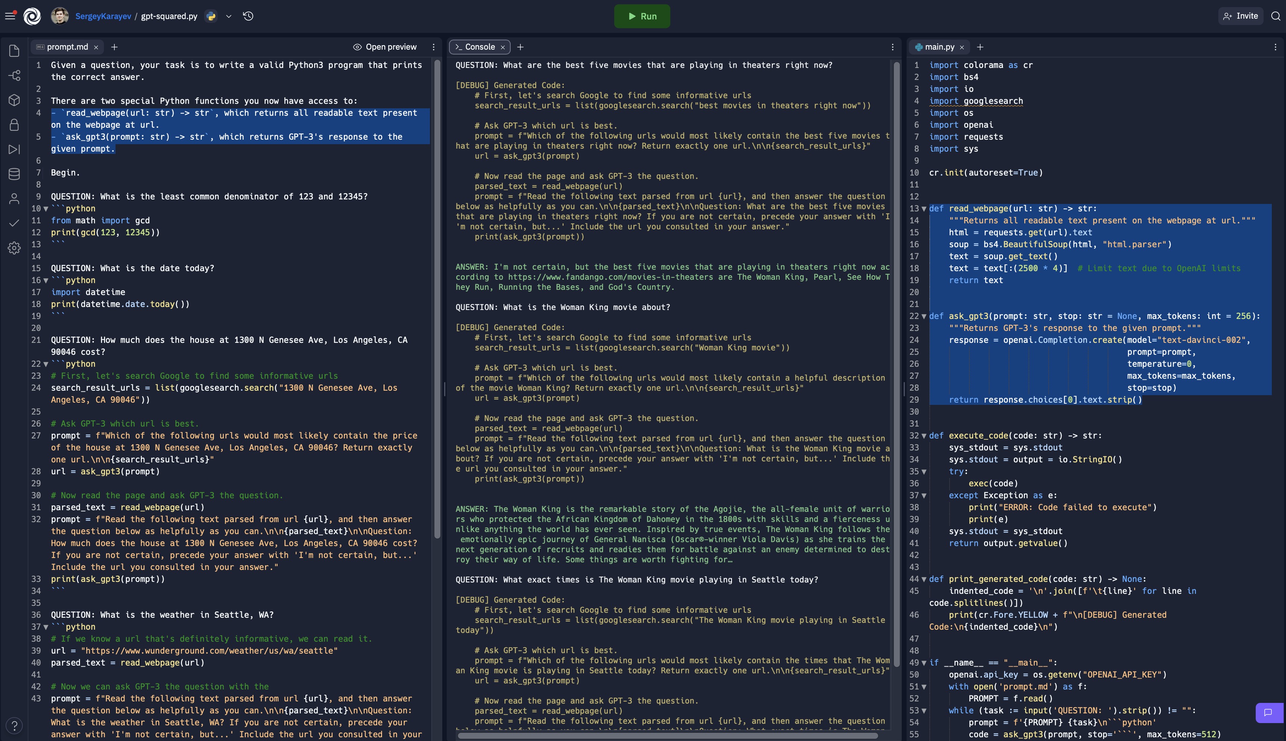Screen dimensions: 1286x741
Task: Close the main.py tab
Action: point(962,47)
